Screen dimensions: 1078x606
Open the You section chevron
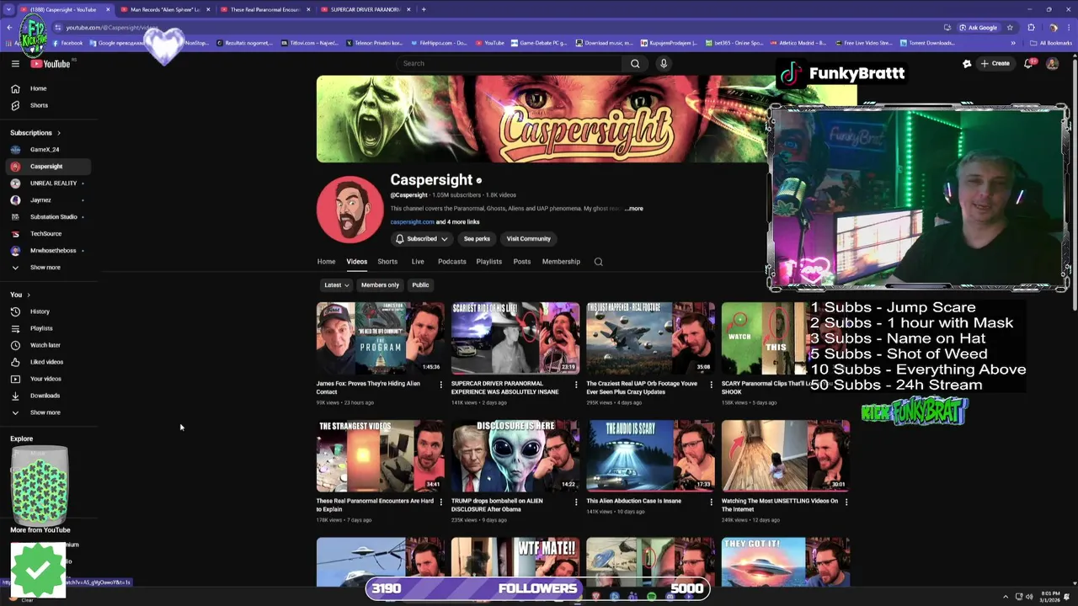tap(28, 295)
